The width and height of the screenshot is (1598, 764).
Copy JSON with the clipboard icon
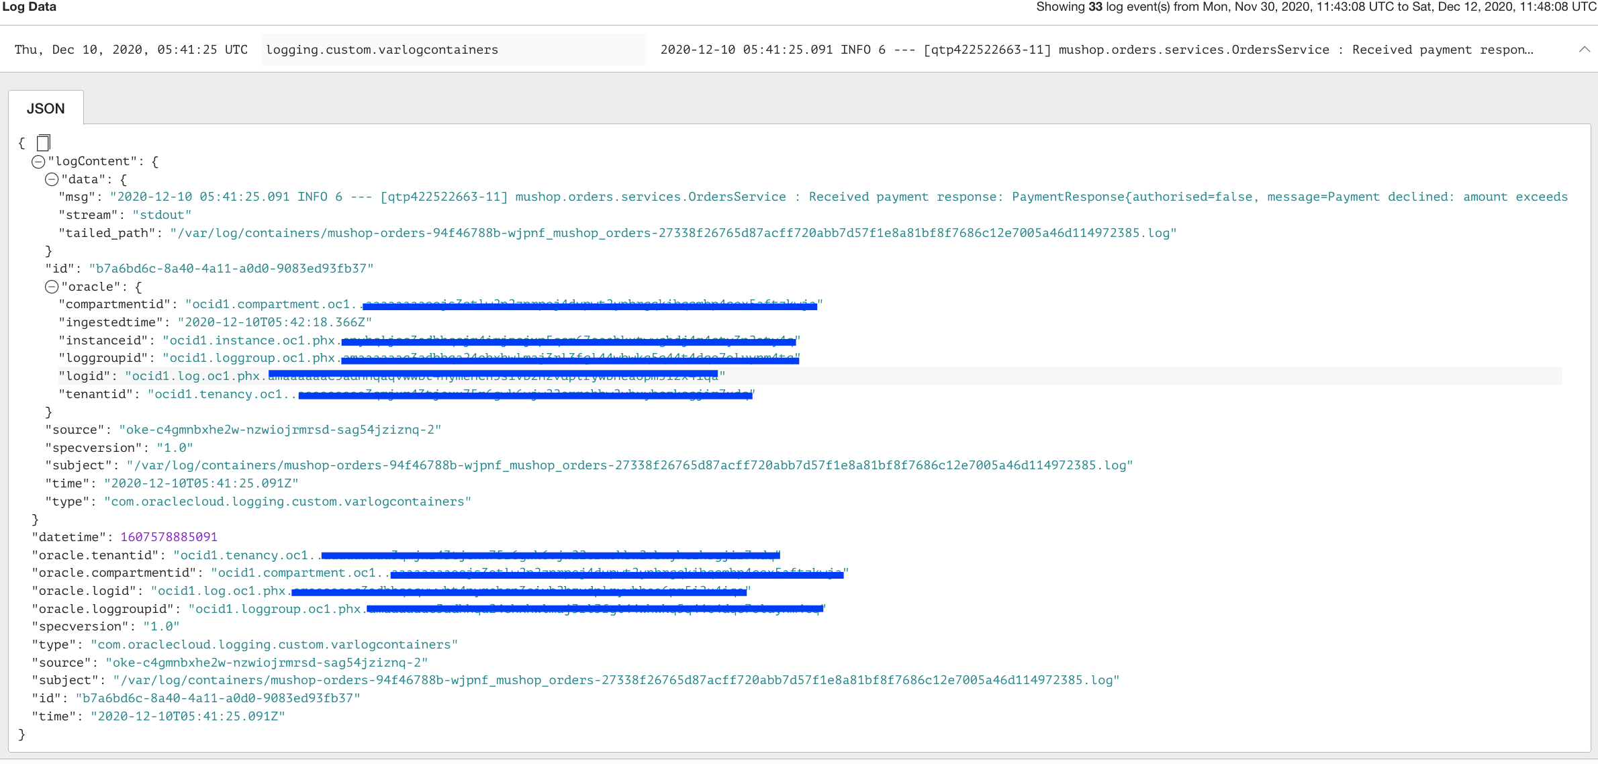44,142
